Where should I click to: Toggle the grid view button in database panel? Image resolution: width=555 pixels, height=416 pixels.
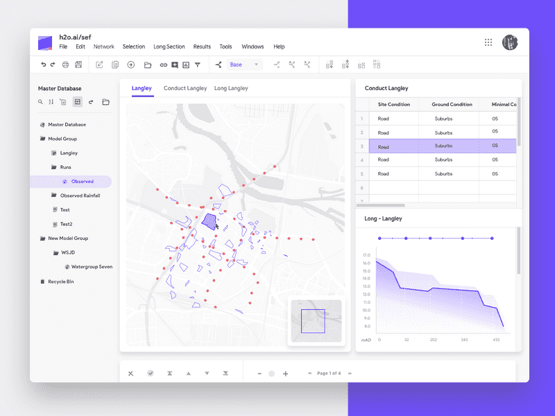click(77, 102)
